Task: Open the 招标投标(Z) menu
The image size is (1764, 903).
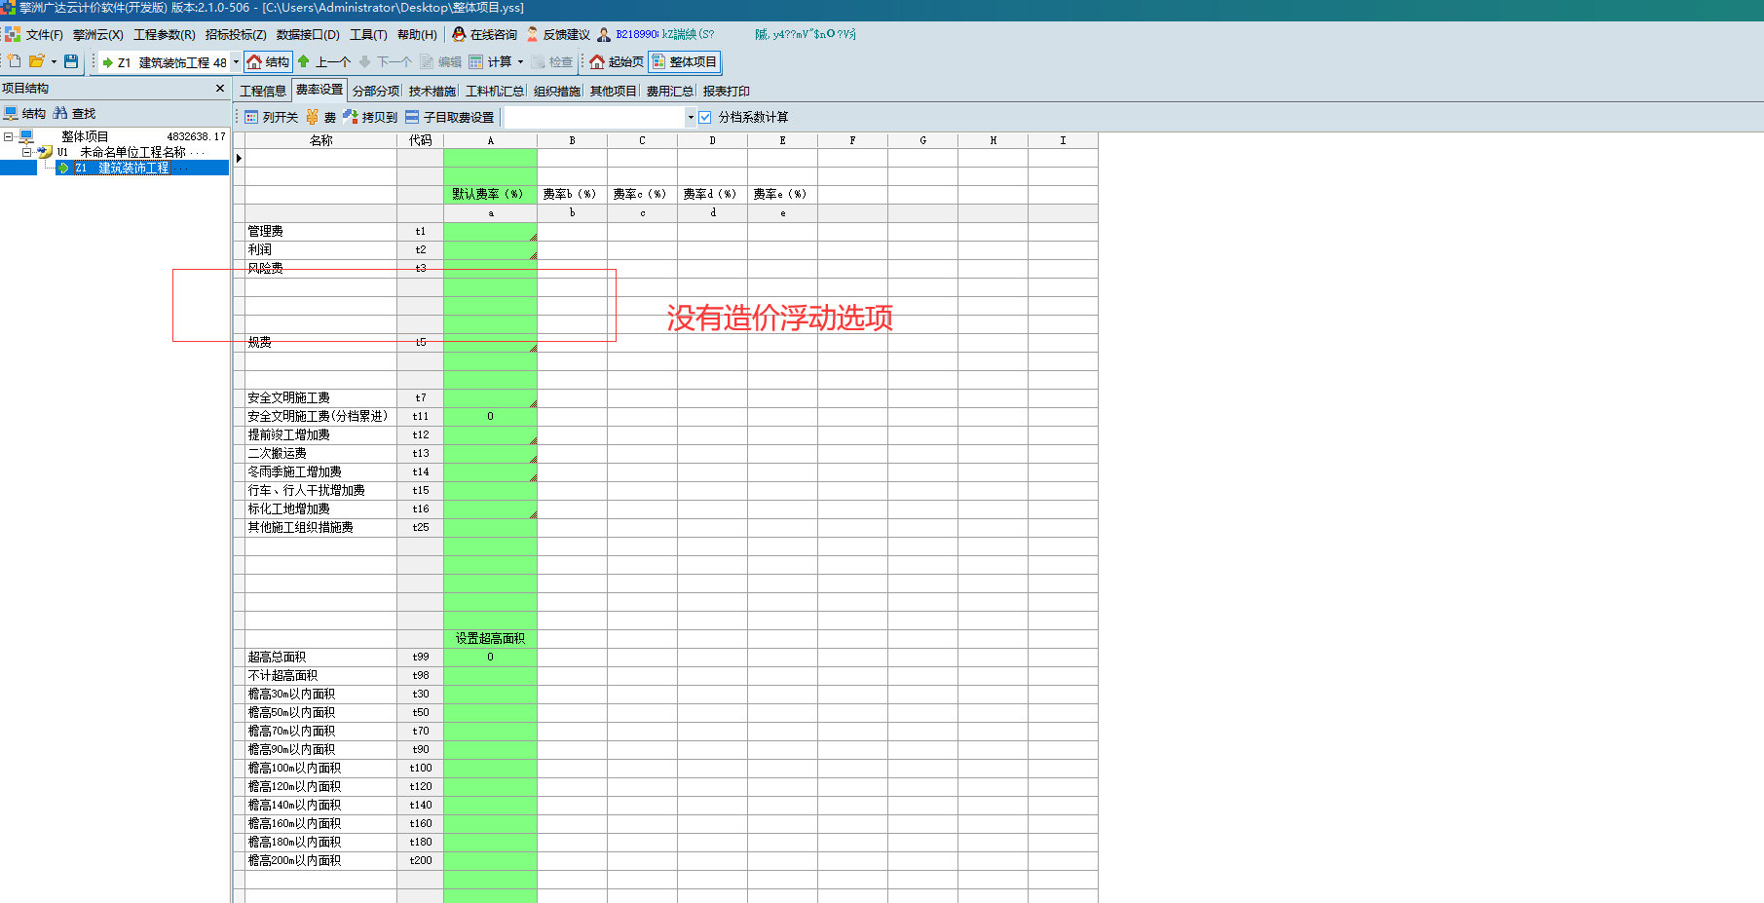Action: 236,35
